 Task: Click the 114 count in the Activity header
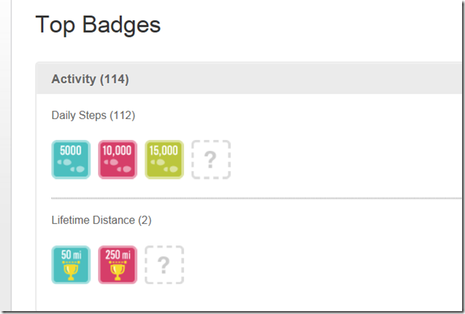pos(114,79)
